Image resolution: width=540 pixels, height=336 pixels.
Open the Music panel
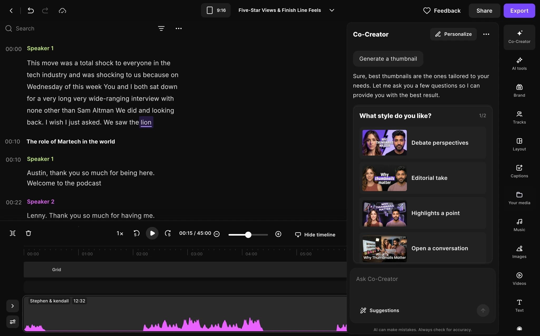point(519,225)
